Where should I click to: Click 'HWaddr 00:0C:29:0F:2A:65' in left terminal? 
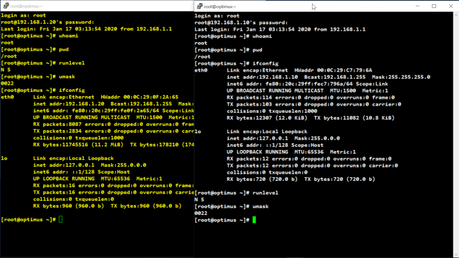pyautogui.click(x=140, y=97)
